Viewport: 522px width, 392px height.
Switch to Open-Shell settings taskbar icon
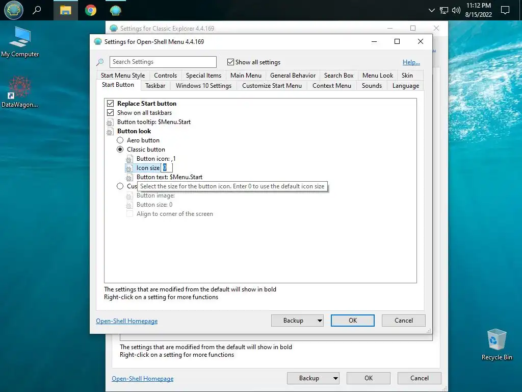click(x=116, y=10)
